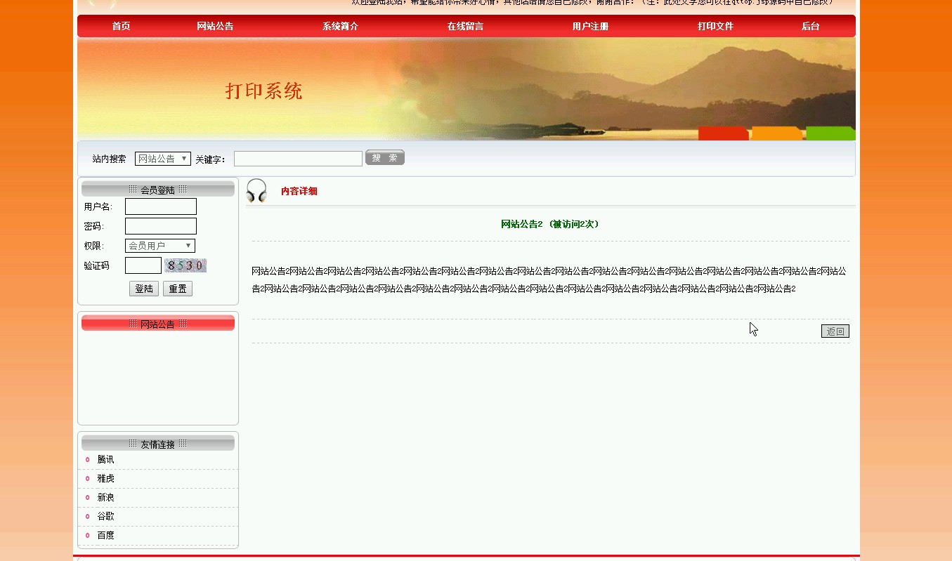Image resolution: width=952 pixels, height=561 pixels.
Task: Open 用户注册 page
Action: pos(590,26)
